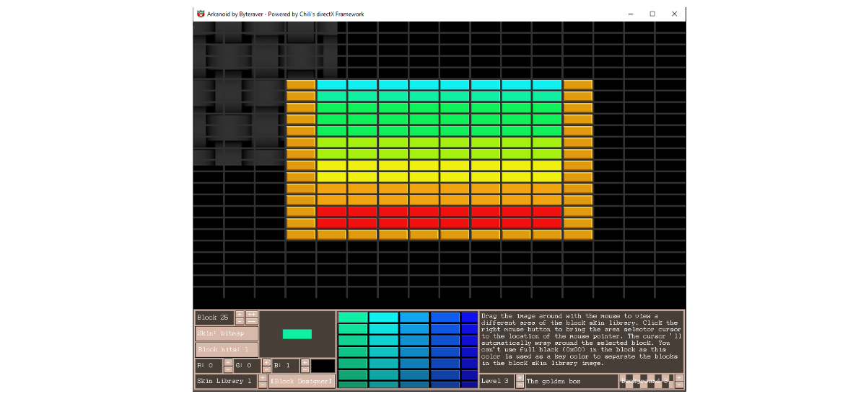Screen dimensions: 866x396
Task: Select the top-row cyan skin swatch
Action: click(384, 317)
